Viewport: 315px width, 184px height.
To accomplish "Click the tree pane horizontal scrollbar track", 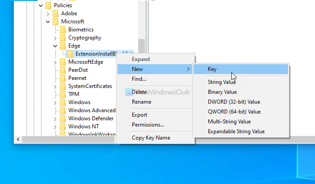I will [68, 139].
